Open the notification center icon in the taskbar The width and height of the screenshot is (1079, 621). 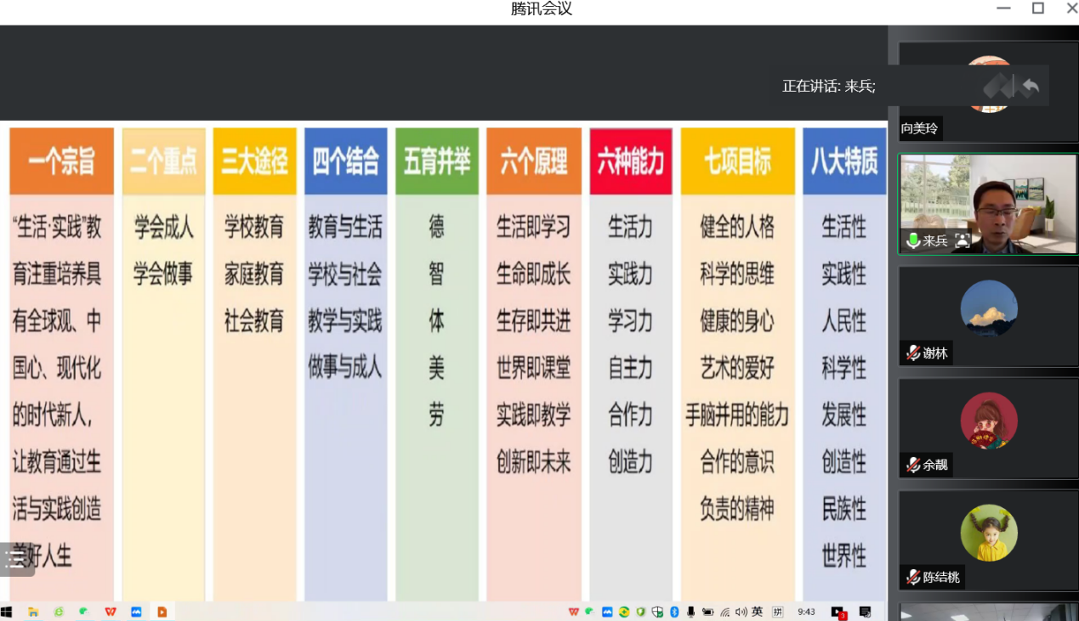coord(865,612)
